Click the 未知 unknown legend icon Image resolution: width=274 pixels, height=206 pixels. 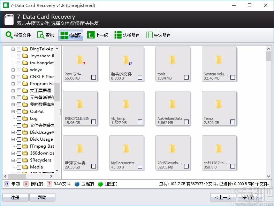7,184
